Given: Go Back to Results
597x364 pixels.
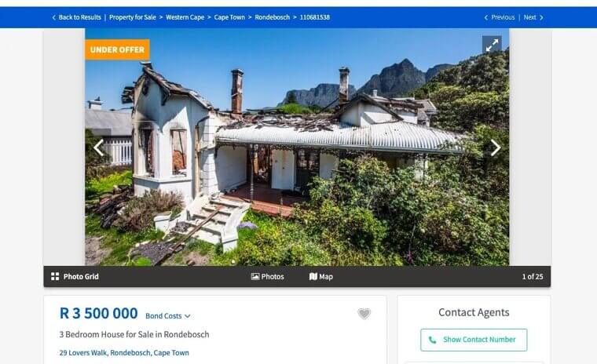Looking at the screenshot, I should click(76, 17).
